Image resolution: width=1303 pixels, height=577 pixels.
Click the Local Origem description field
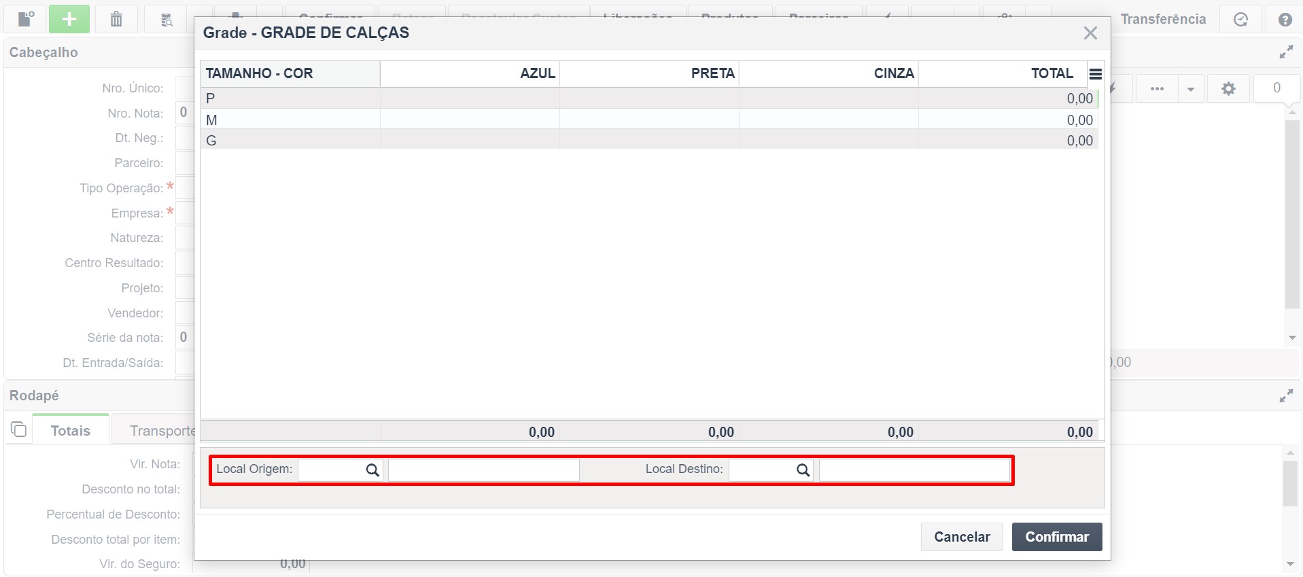coord(484,470)
